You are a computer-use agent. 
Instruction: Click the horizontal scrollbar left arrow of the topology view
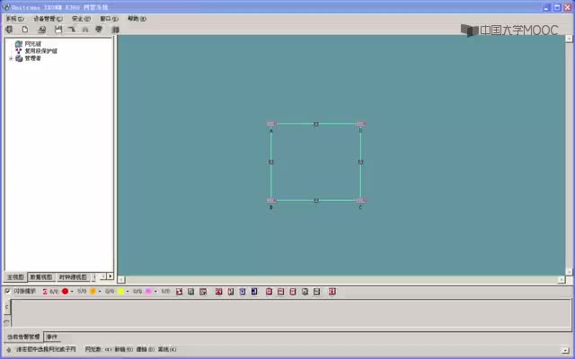121,280
